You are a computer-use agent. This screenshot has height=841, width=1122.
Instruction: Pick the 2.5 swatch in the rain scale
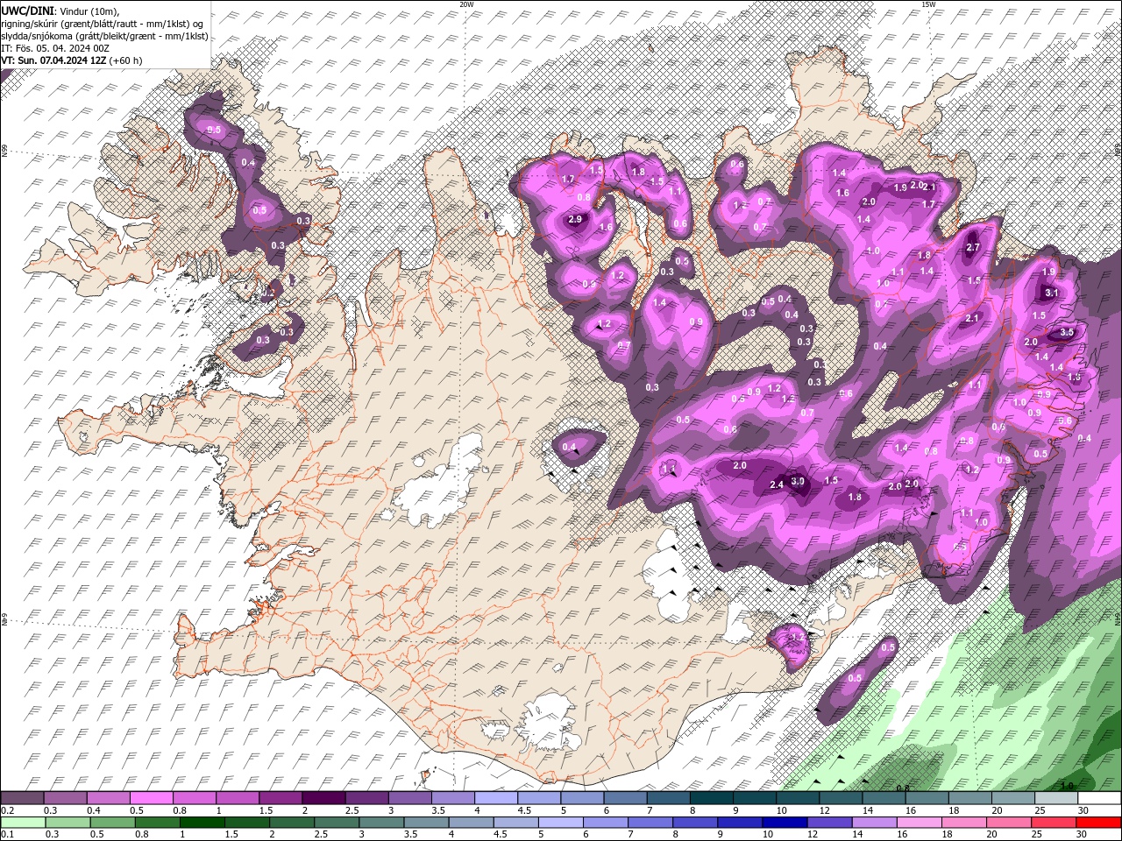point(337,823)
